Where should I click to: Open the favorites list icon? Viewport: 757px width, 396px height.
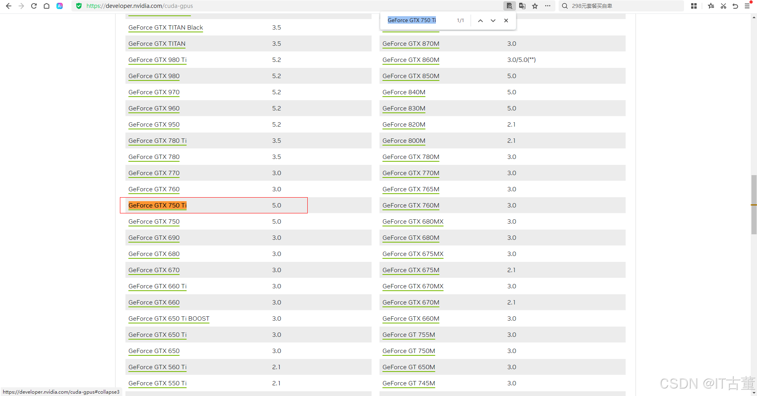point(711,6)
